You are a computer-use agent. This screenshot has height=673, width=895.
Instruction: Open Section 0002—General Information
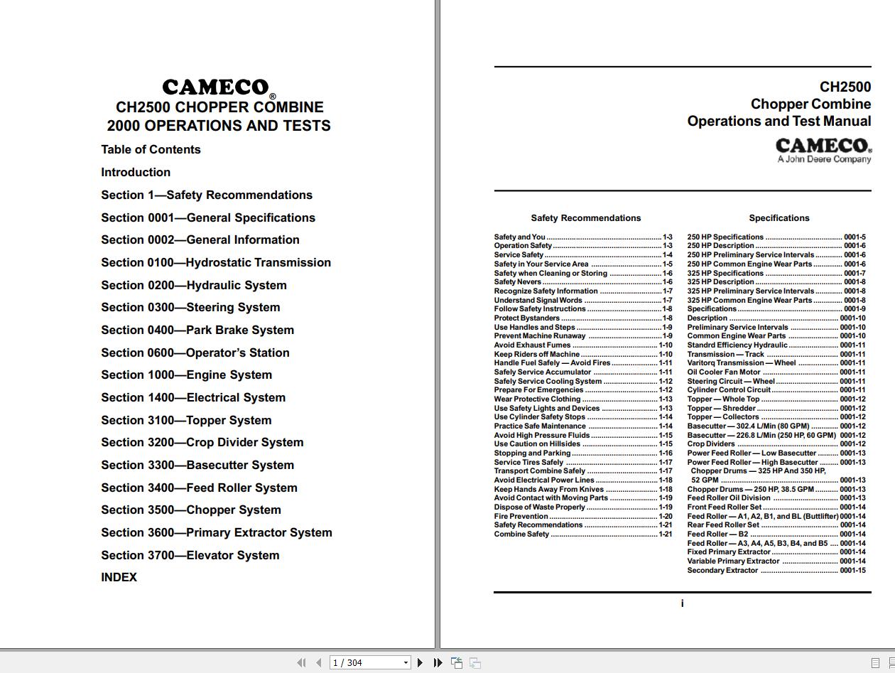pos(200,239)
